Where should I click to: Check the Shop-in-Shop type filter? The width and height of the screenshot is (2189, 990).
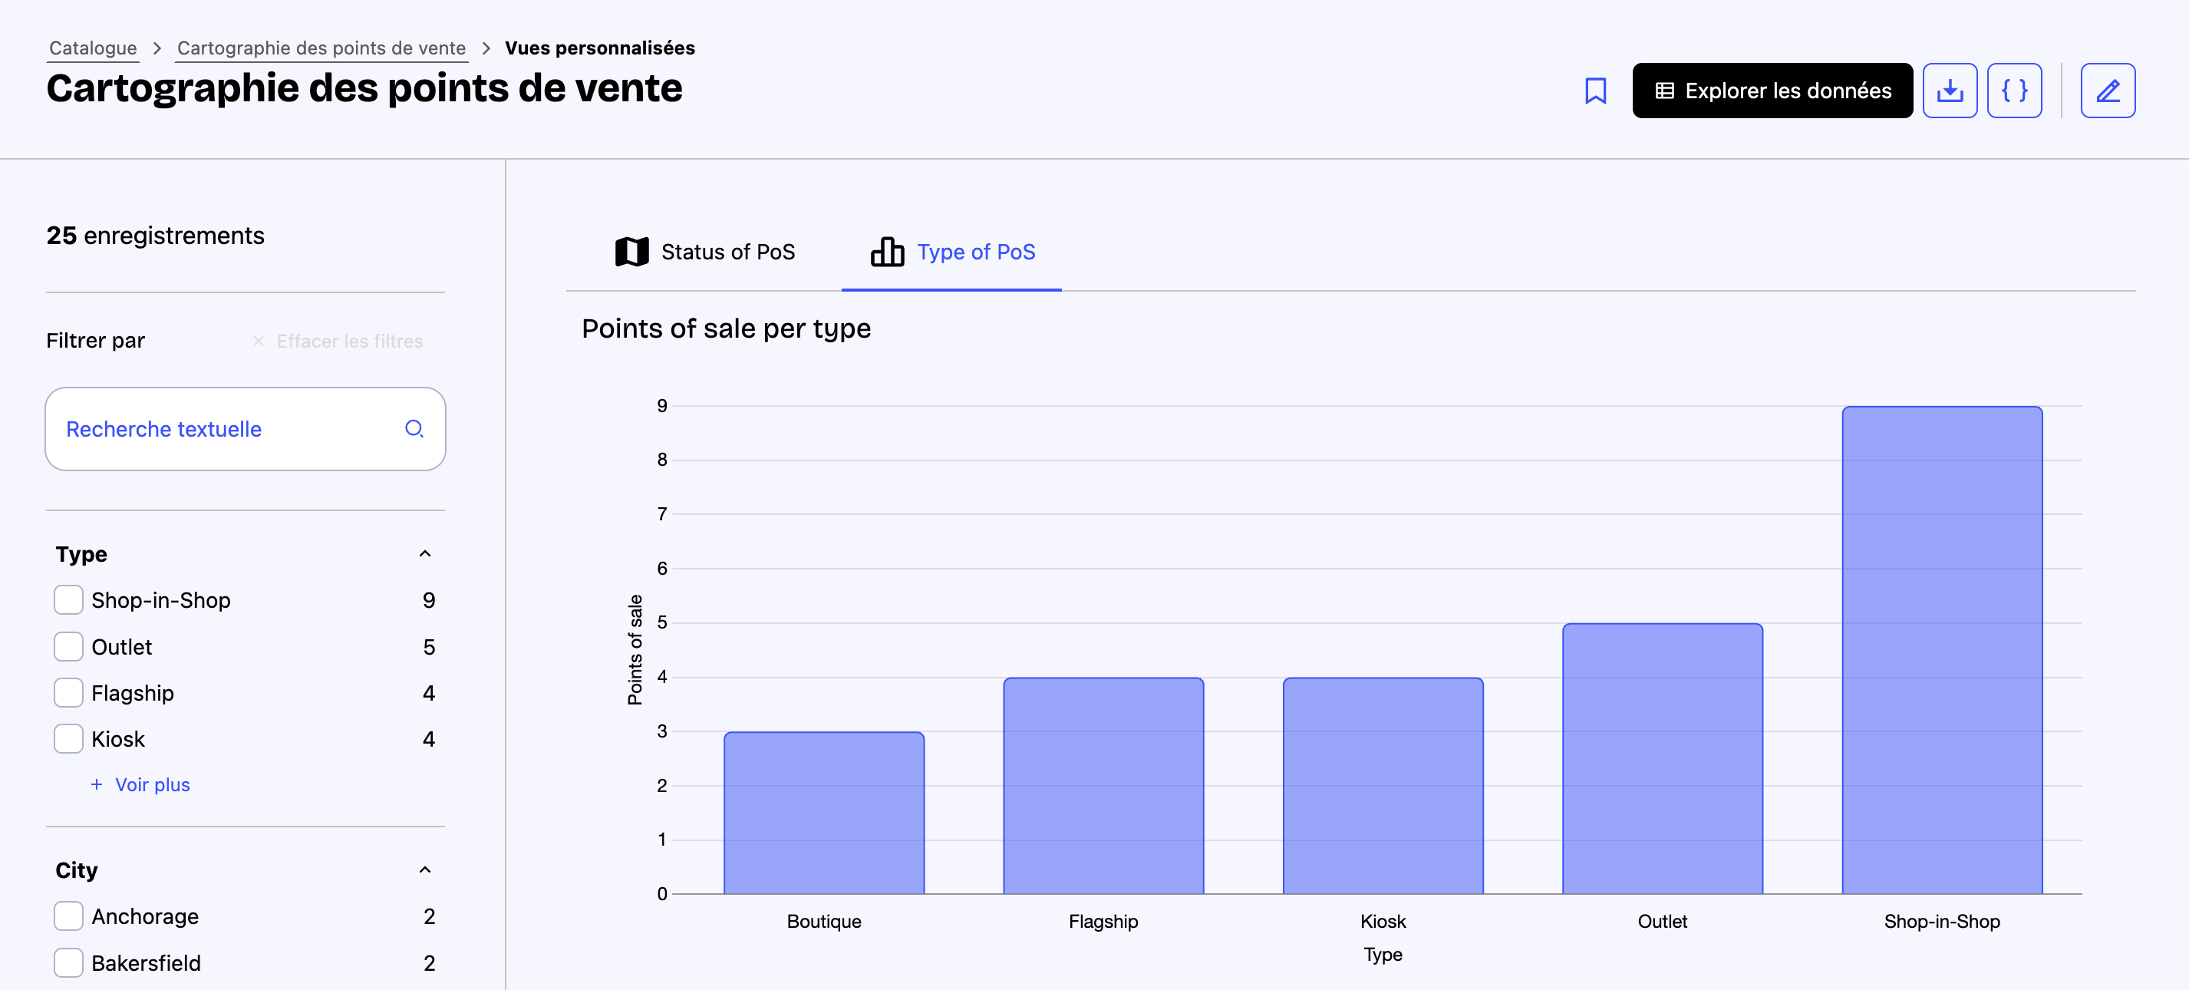tap(69, 600)
